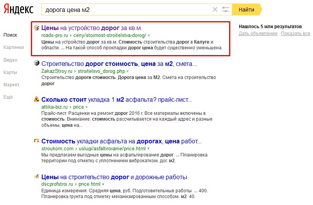Expand dropdown arrow next to dscprofstroi.ru price.html
This screenshot has width=313, height=205.
click(x=103, y=184)
